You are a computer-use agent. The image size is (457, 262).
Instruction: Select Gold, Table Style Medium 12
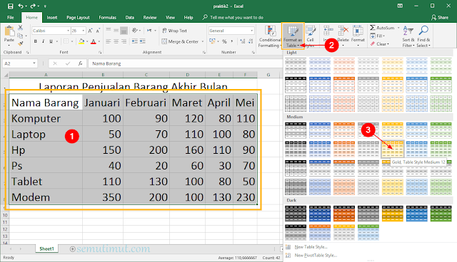pos(393,150)
